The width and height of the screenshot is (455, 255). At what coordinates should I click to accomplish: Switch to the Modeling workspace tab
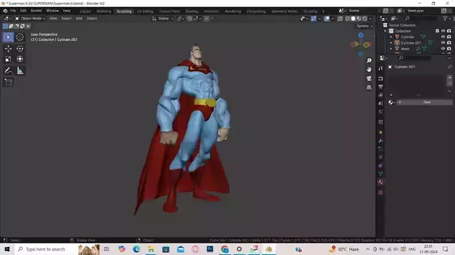(x=104, y=11)
